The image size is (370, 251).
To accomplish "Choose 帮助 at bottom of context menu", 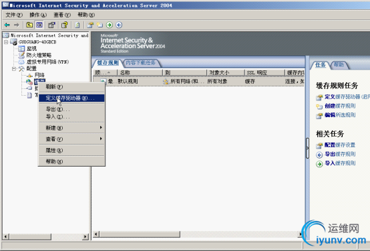I will coord(71,161).
